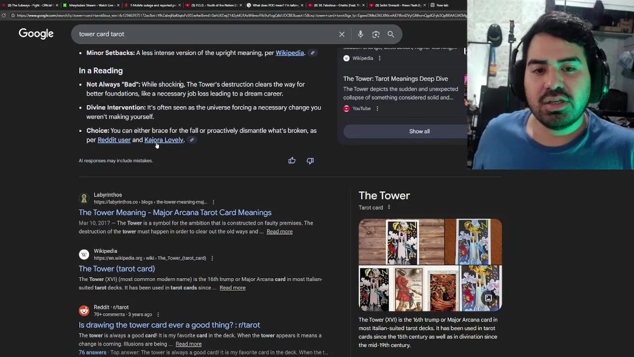Open the orange swirling Tower card thumbnail
The height and width of the screenshot is (357, 634).
pos(443,289)
